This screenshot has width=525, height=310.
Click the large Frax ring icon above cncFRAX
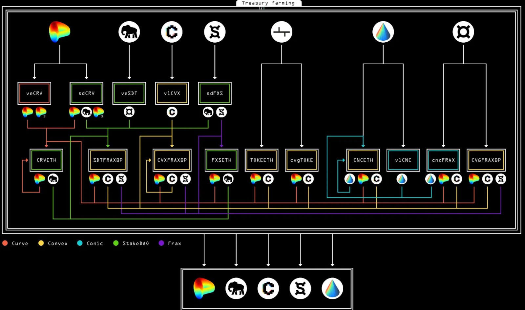tap(463, 32)
